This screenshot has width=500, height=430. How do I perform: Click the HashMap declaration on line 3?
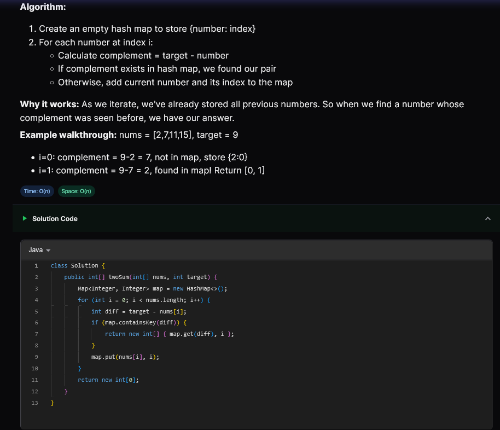[153, 289]
